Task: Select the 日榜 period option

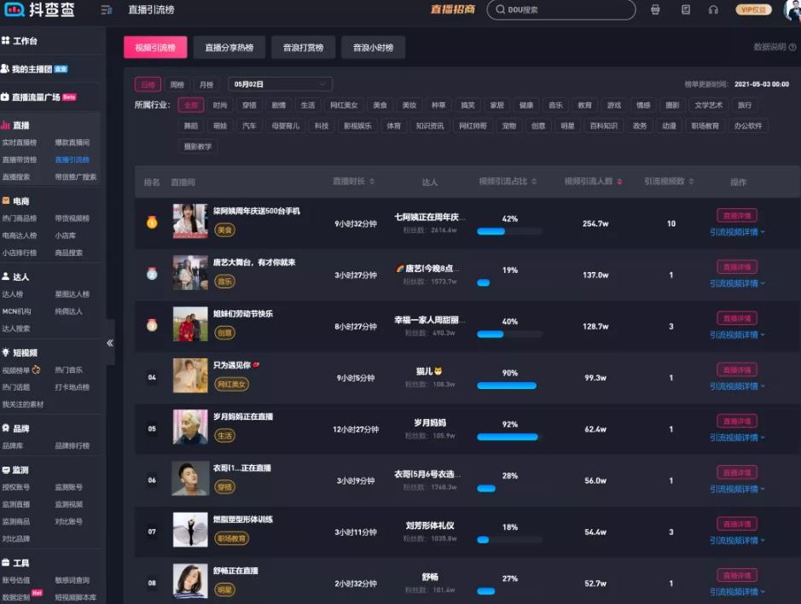Action: pos(148,84)
